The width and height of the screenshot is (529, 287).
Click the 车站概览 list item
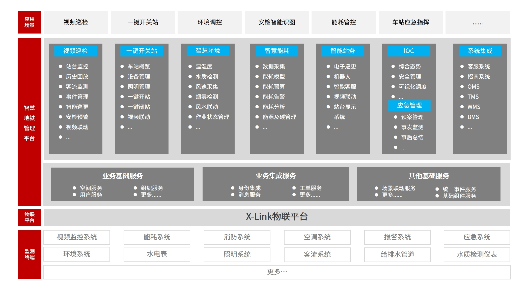pos(139,67)
